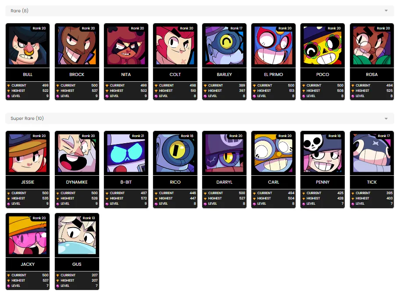Click the Rare (8) header label
This screenshot has width=407, height=293.
(19, 11)
